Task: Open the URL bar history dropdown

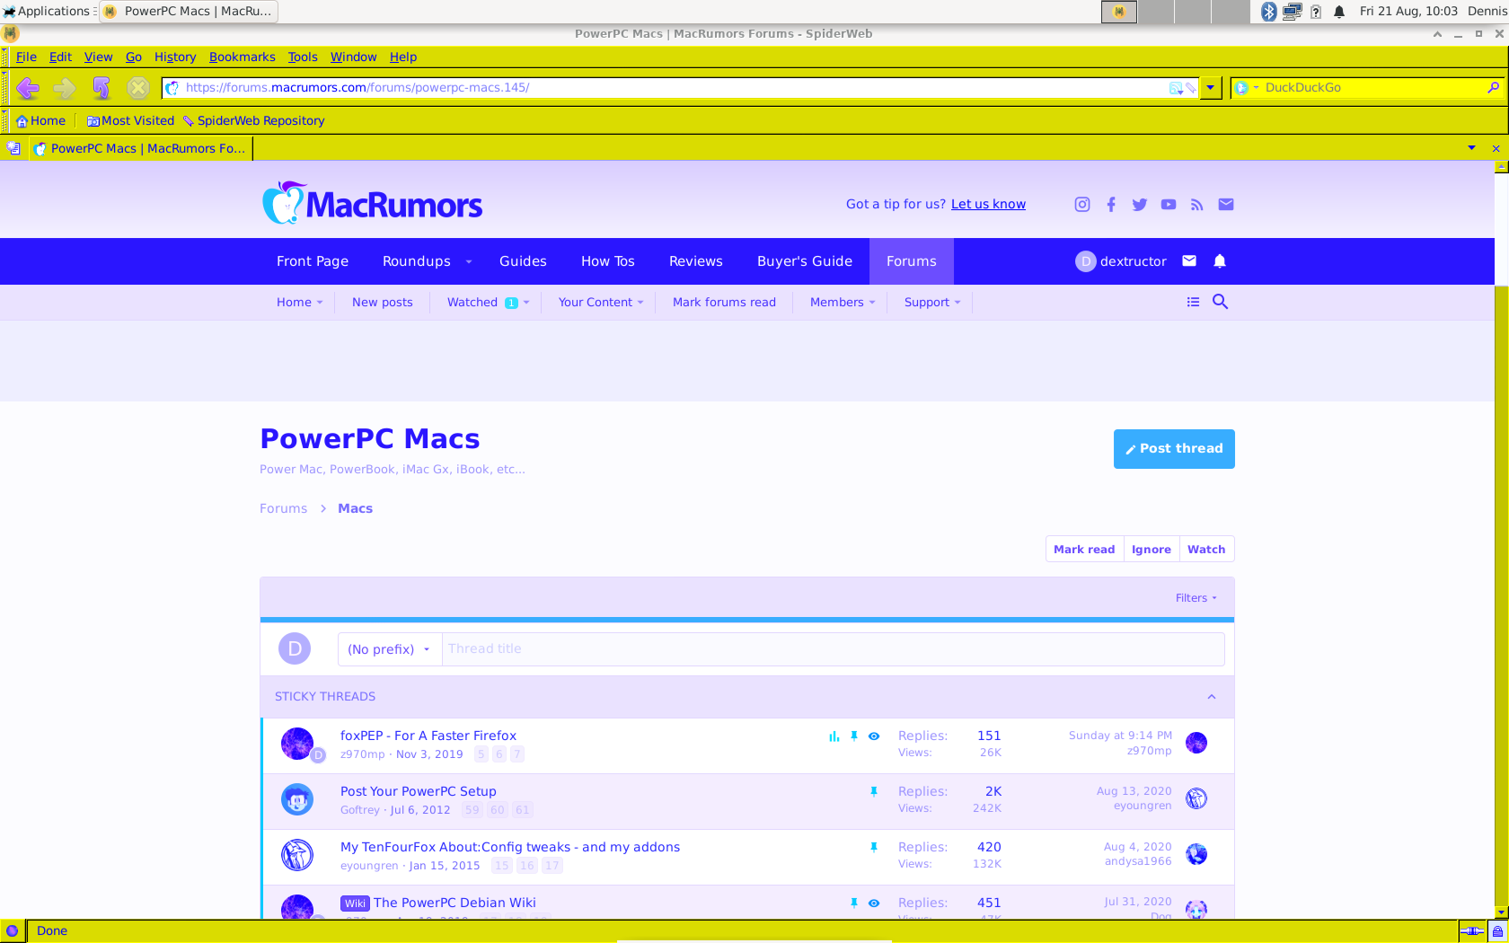Action: (1211, 87)
